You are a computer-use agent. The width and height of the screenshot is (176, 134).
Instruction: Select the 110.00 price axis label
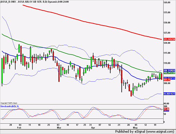167,63
